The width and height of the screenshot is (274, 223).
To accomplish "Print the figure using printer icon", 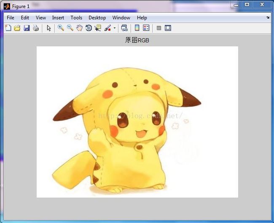I will [x=36, y=28].
